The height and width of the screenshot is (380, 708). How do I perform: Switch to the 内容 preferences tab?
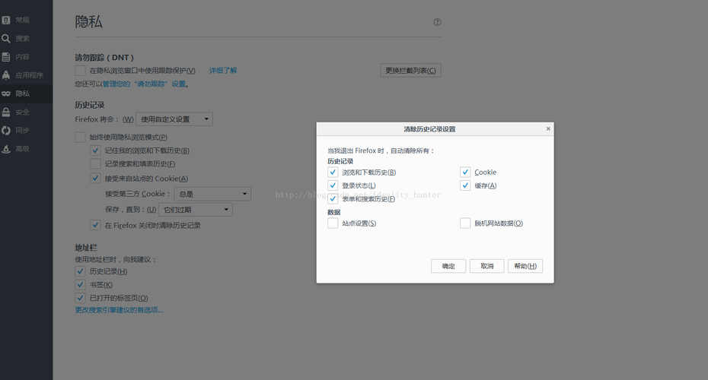click(26, 57)
